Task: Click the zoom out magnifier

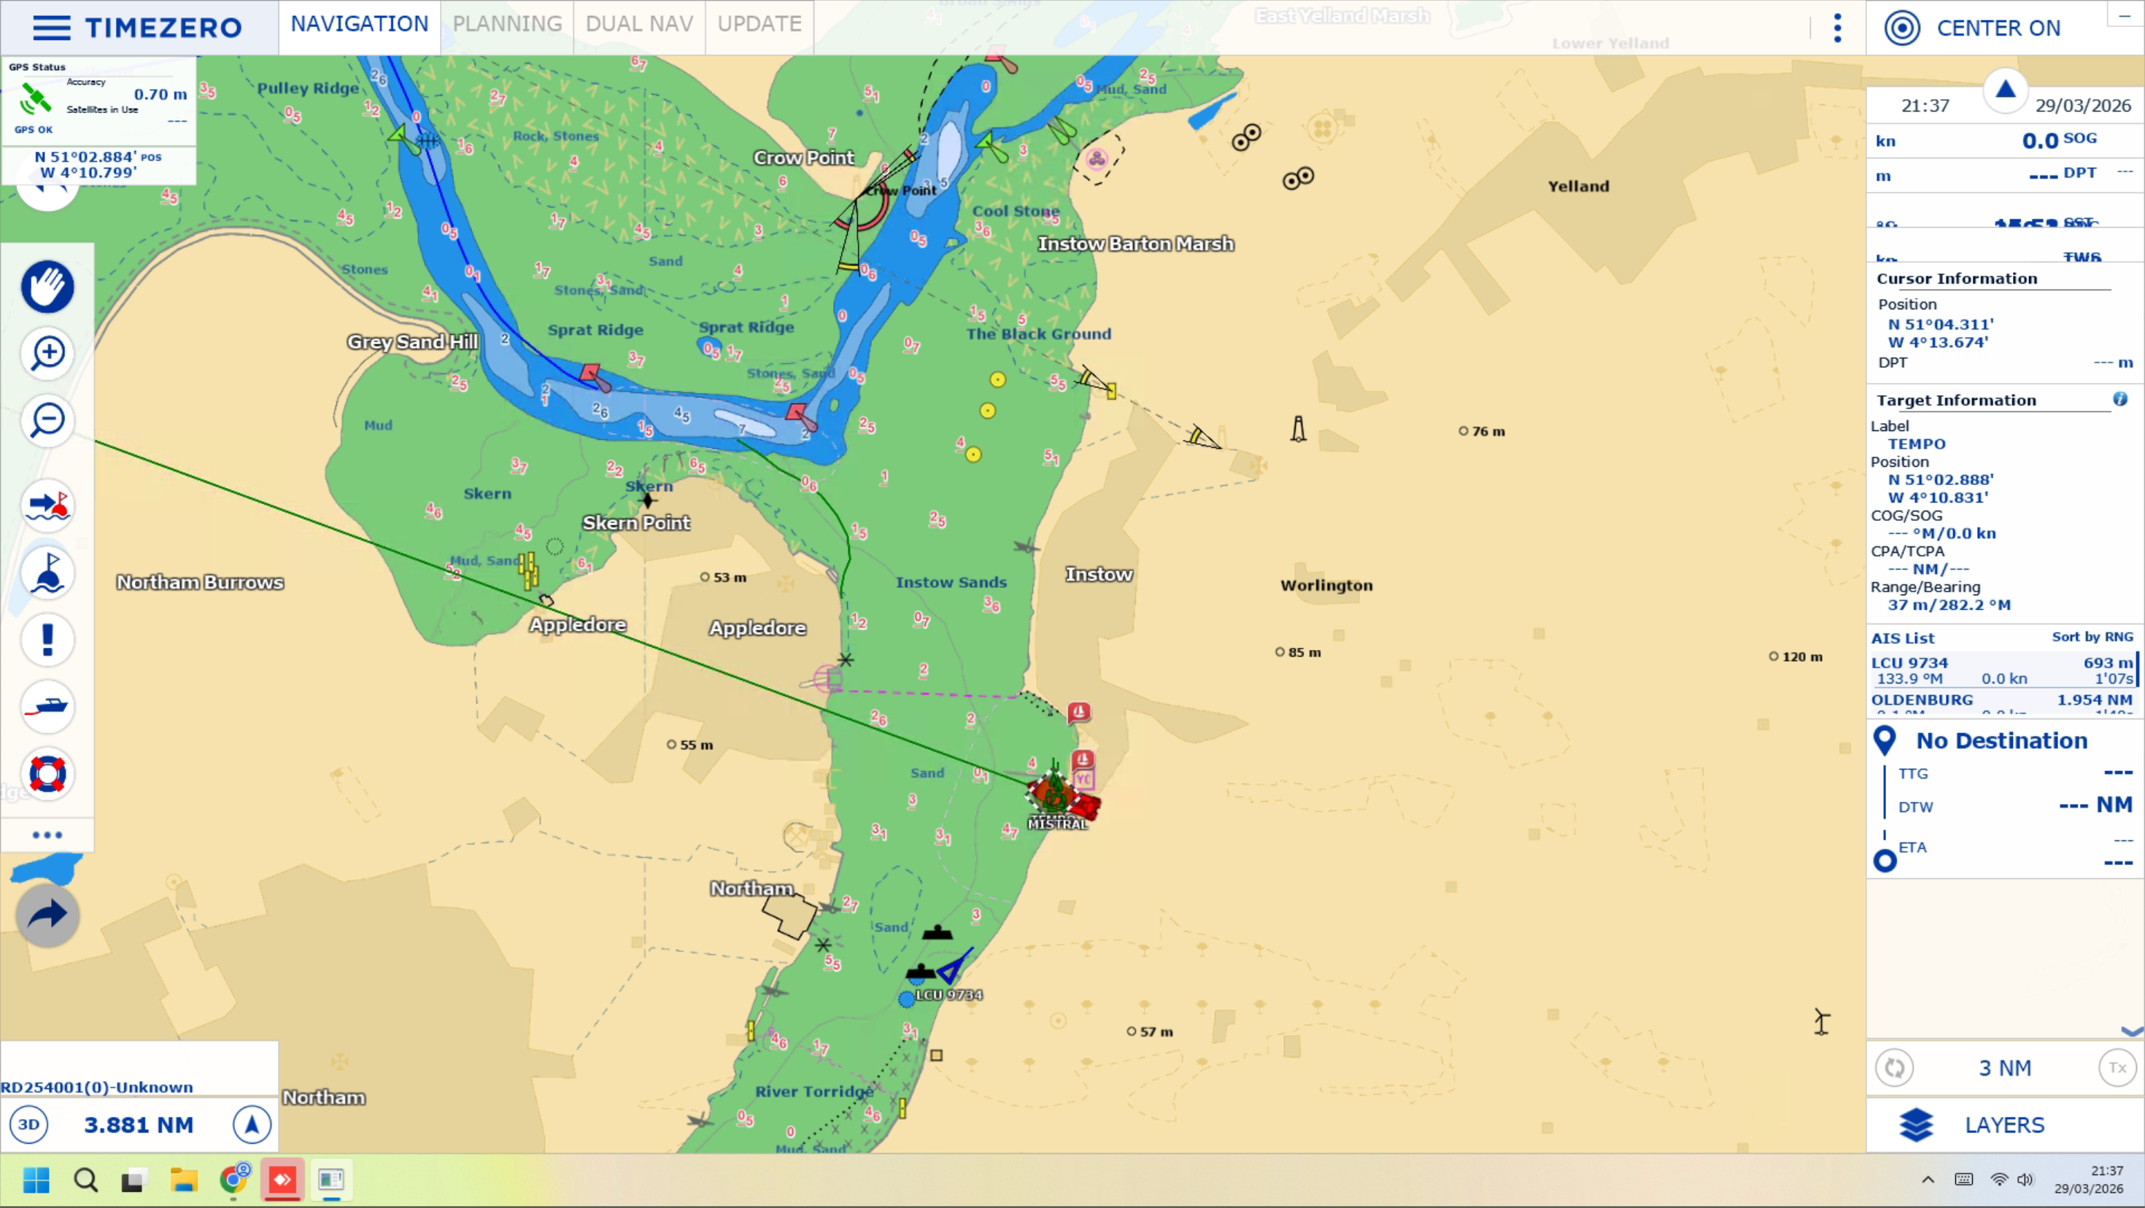Action: point(47,419)
